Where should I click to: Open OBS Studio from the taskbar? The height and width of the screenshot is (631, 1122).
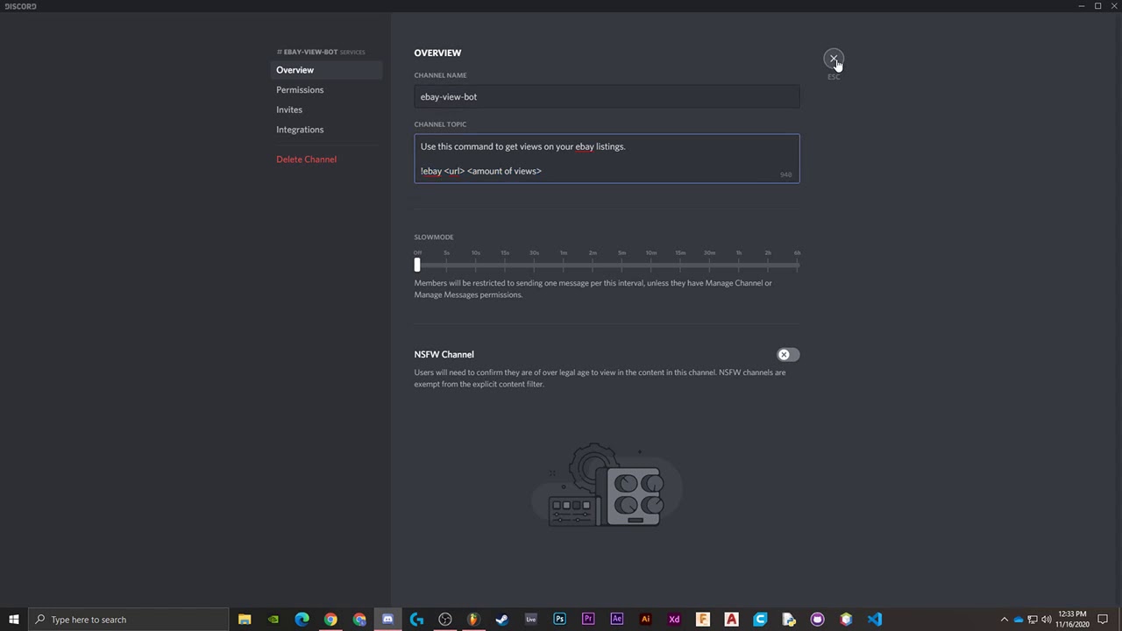(x=445, y=620)
